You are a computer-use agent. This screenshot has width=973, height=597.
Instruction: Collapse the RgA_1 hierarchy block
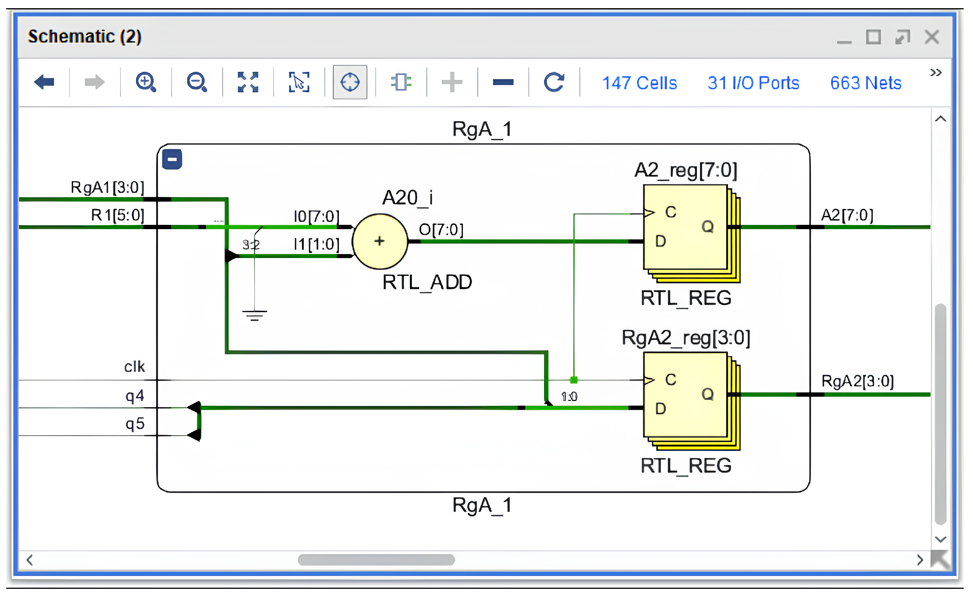(x=172, y=159)
